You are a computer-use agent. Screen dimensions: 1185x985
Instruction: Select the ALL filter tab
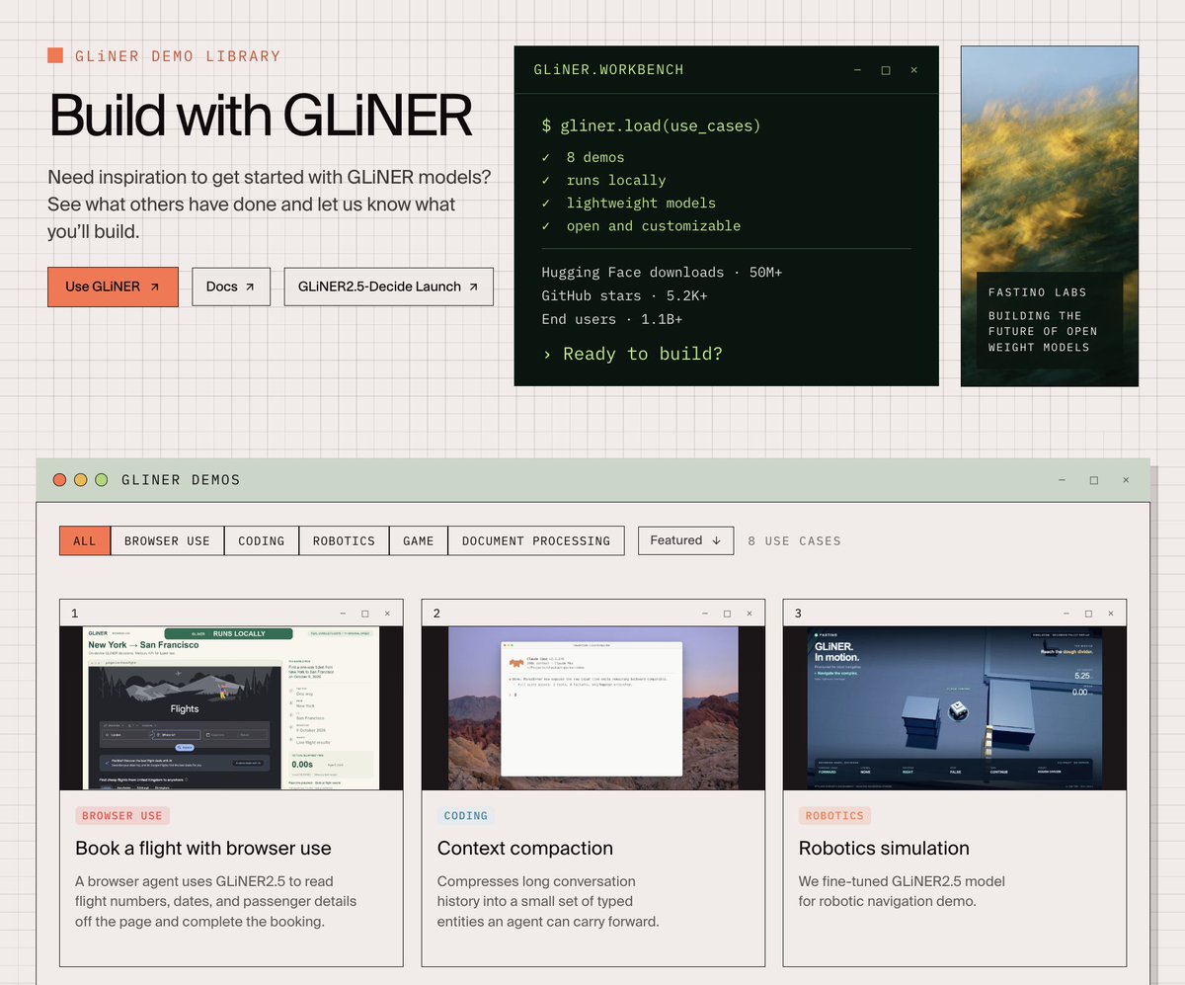point(85,540)
